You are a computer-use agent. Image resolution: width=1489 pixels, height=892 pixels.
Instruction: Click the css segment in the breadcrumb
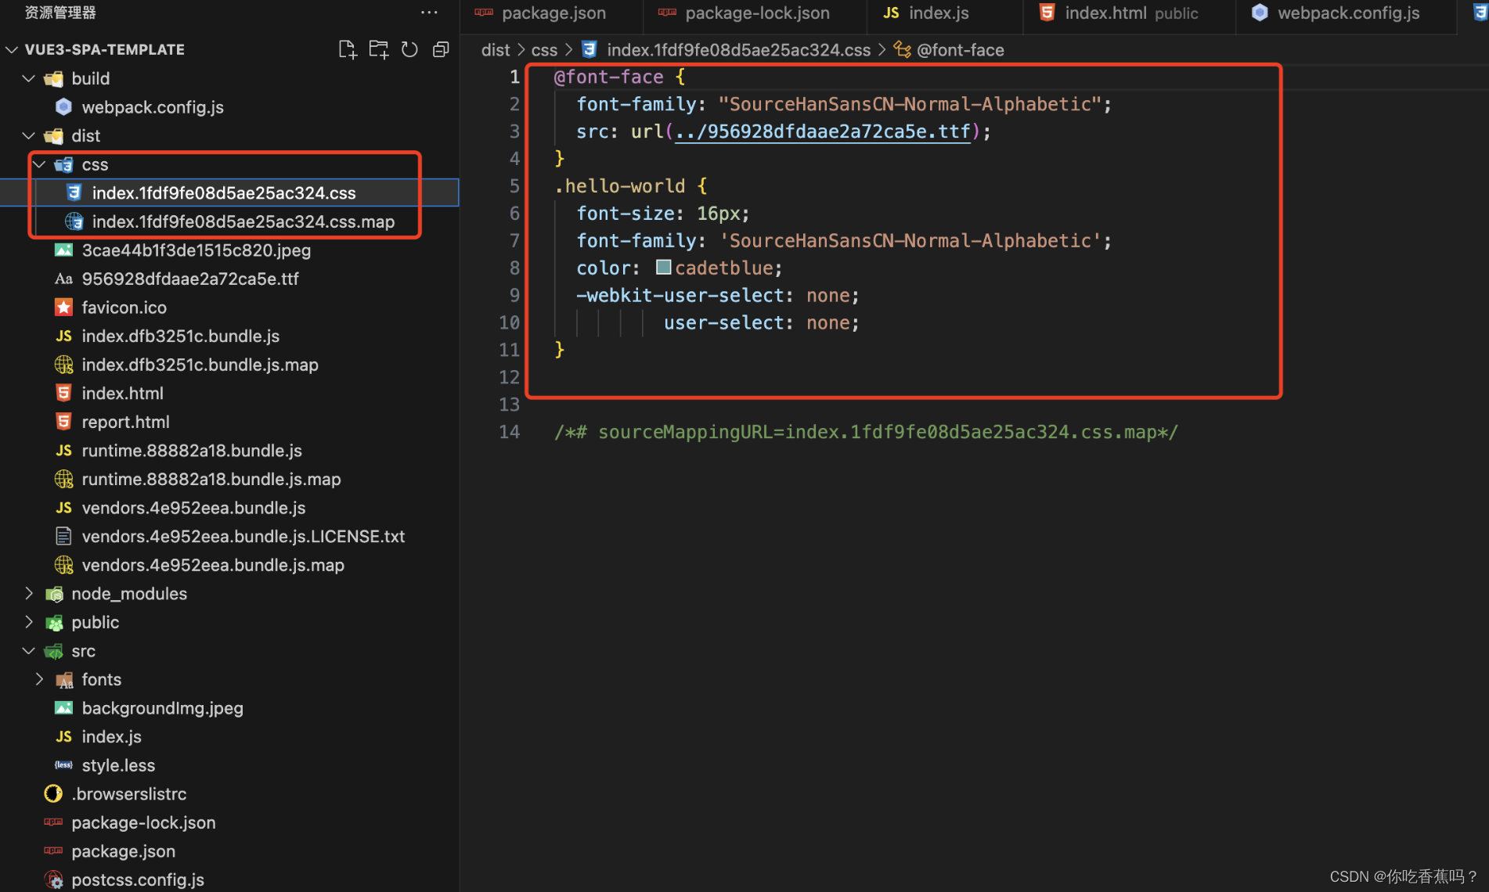pyautogui.click(x=544, y=50)
